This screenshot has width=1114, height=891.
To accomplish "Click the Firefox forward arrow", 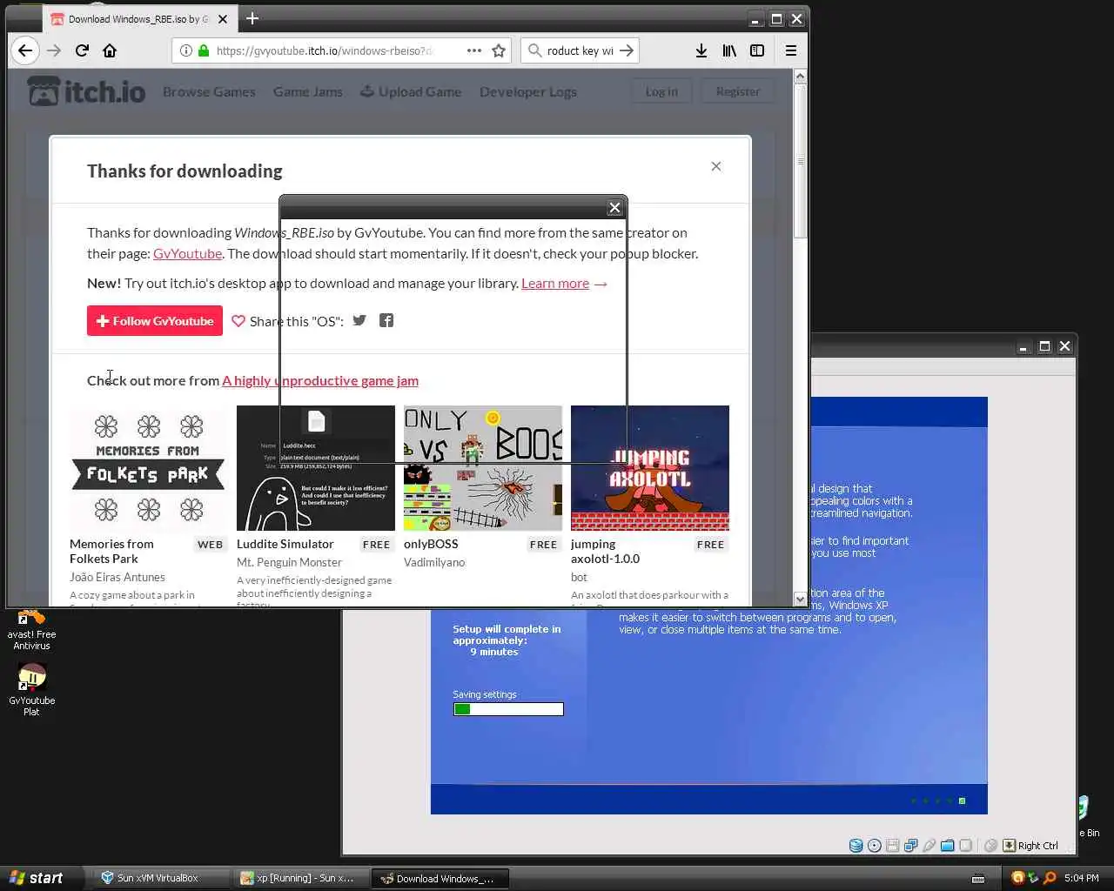I will coord(54,50).
